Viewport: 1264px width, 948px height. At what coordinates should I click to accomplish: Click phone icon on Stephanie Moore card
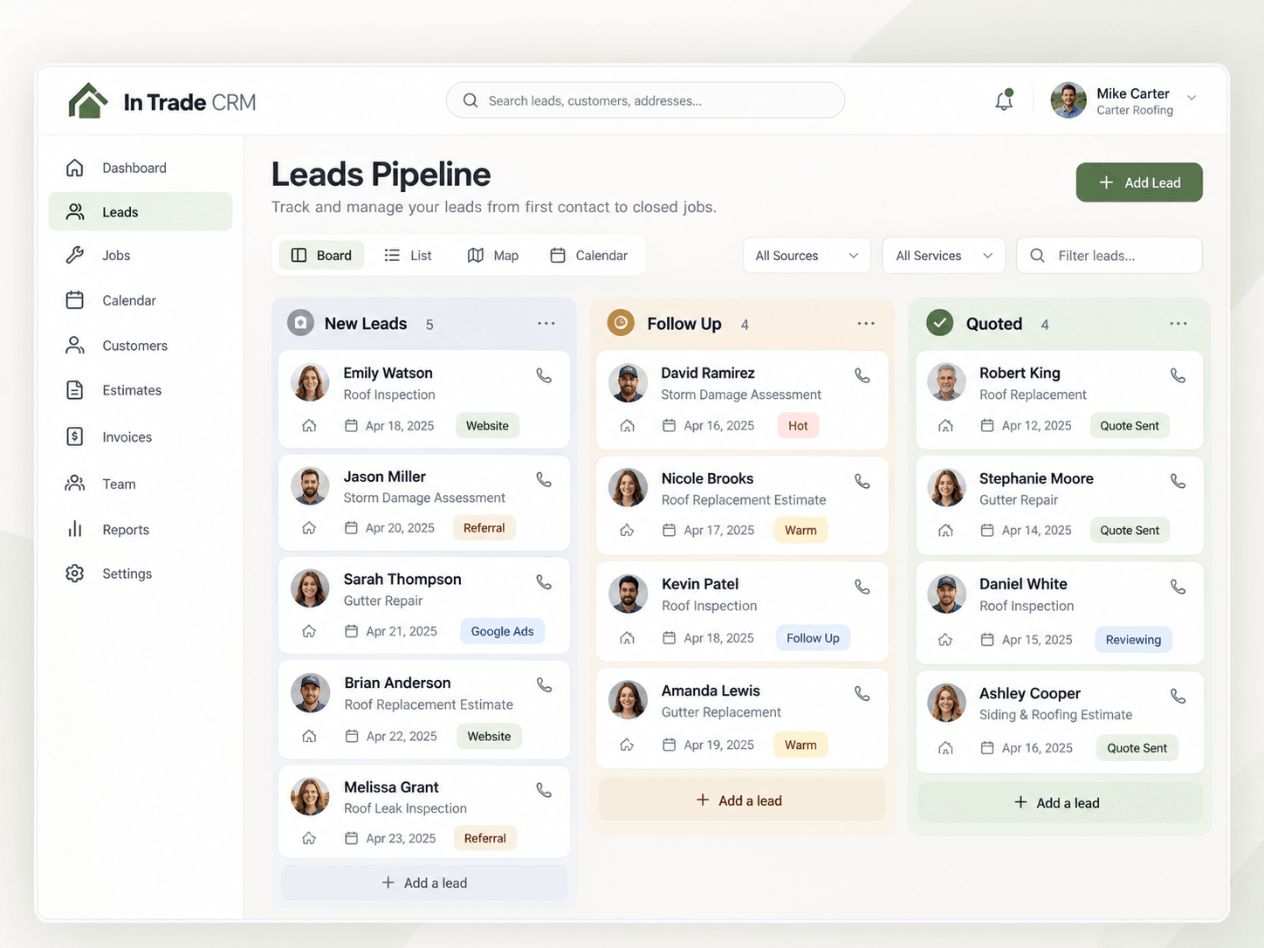pos(1178,481)
